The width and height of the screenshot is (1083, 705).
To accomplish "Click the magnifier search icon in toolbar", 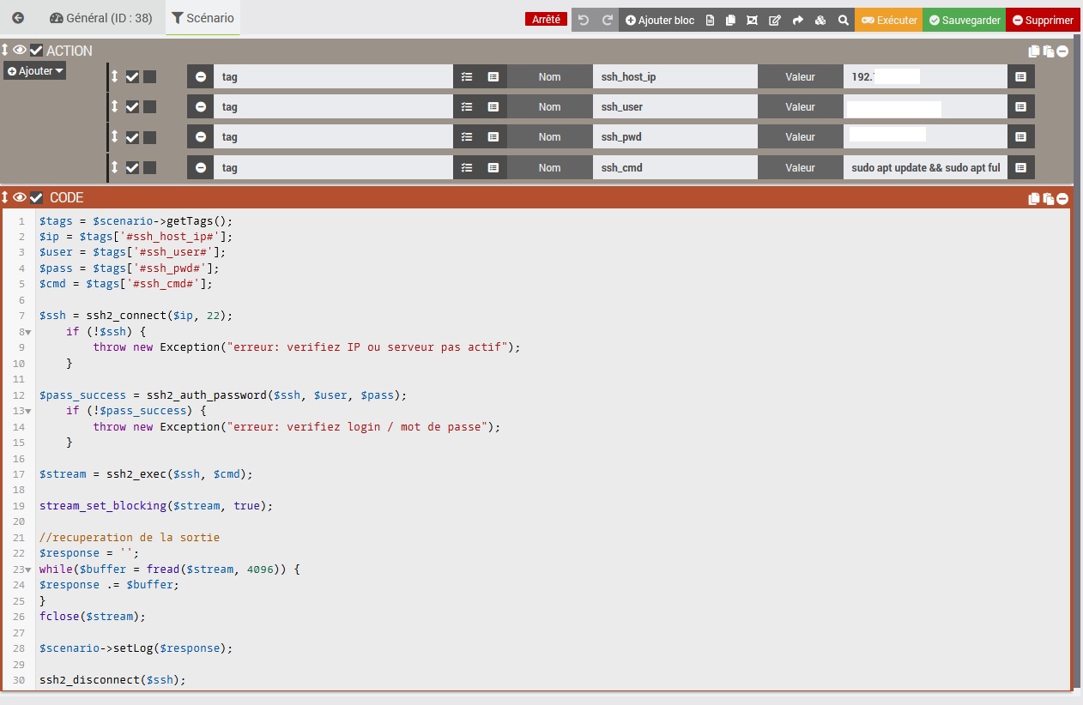I will [x=844, y=20].
